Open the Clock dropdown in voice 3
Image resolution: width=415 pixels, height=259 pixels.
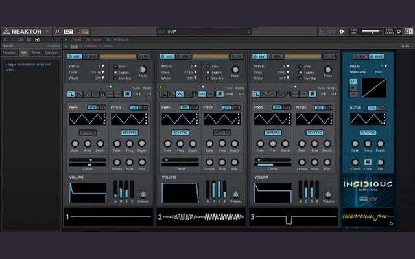[x=283, y=72]
